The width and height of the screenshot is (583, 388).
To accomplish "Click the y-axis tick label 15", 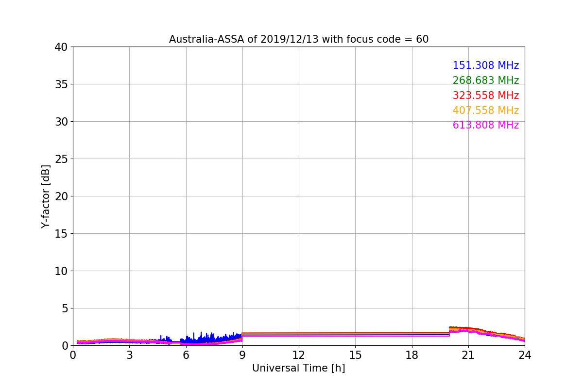I will (x=61, y=234).
